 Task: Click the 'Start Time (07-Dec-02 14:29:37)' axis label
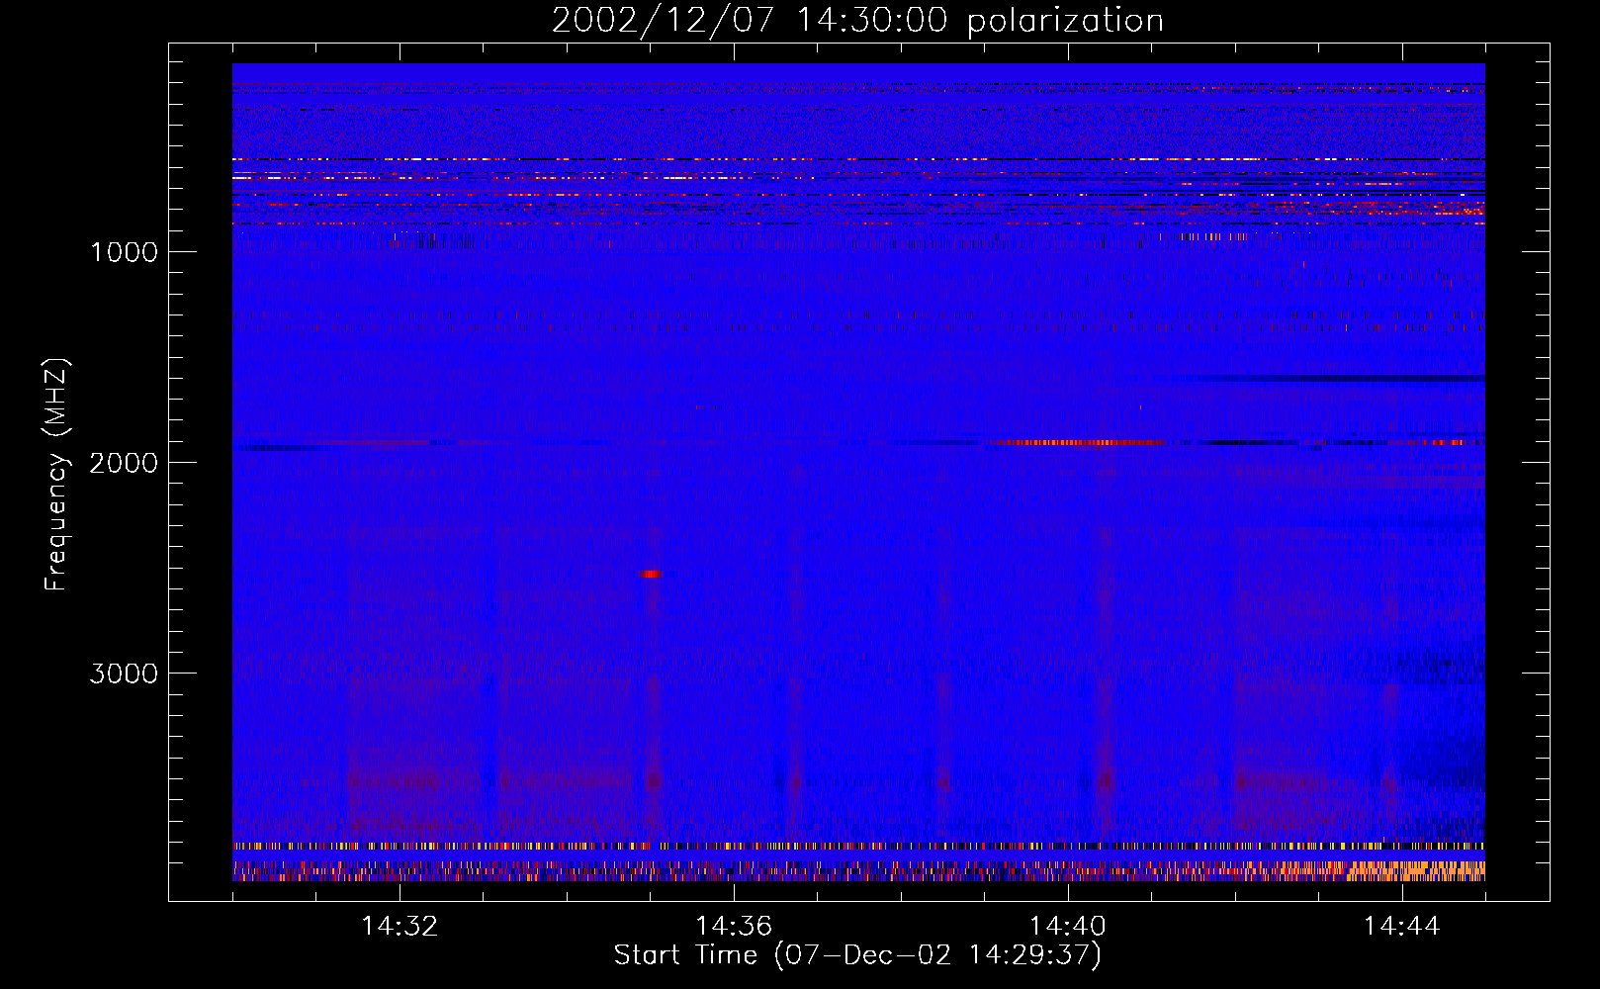pyautogui.click(x=857, y=955)
